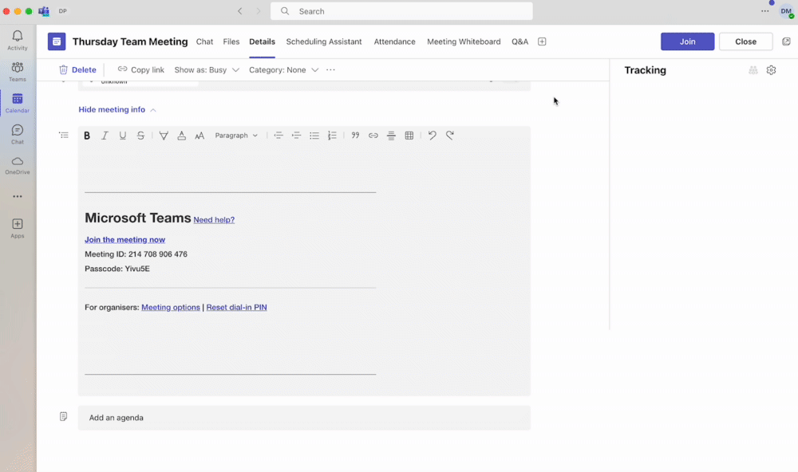Insert quote block
This screenshot has width=798, height=472.
click(x=355, y=136)
